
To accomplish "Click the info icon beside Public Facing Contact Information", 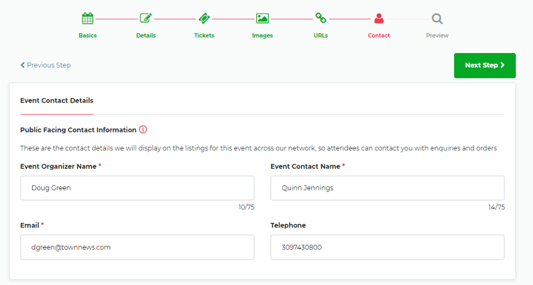I will 143,129.
